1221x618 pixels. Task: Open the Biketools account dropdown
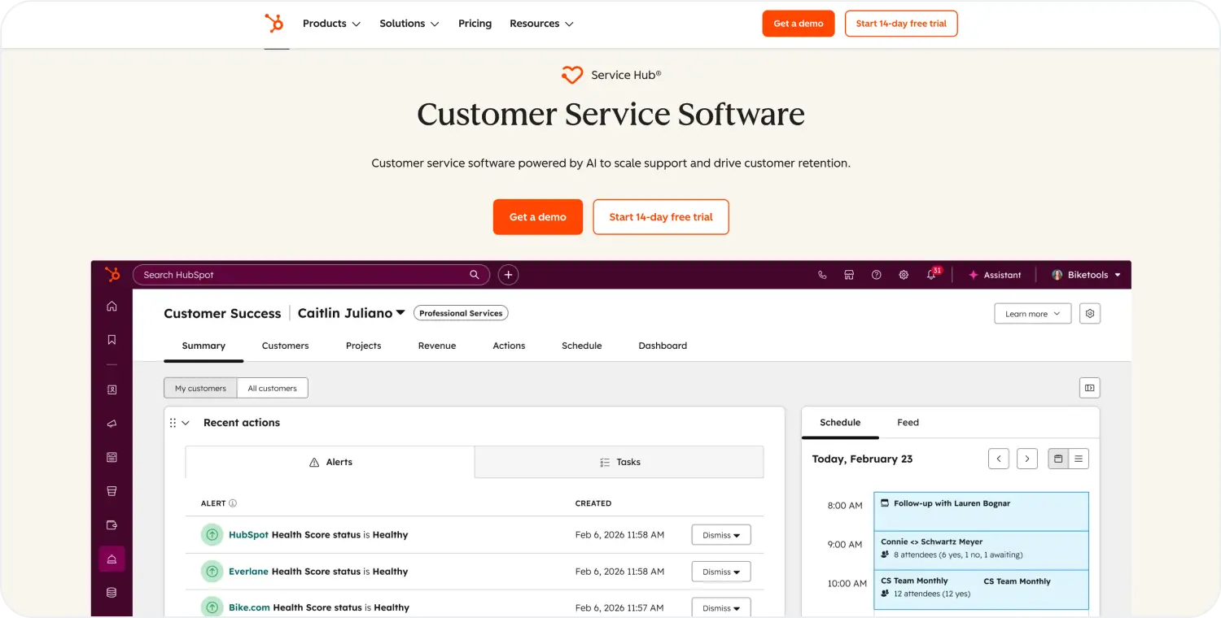tap(1086, 275)
